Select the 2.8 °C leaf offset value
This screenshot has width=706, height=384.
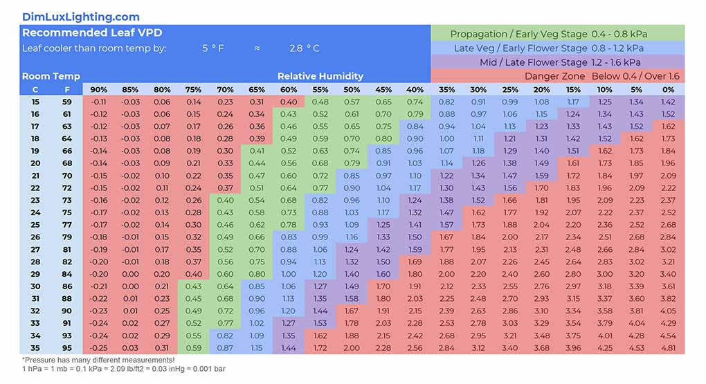coord(305,48)
